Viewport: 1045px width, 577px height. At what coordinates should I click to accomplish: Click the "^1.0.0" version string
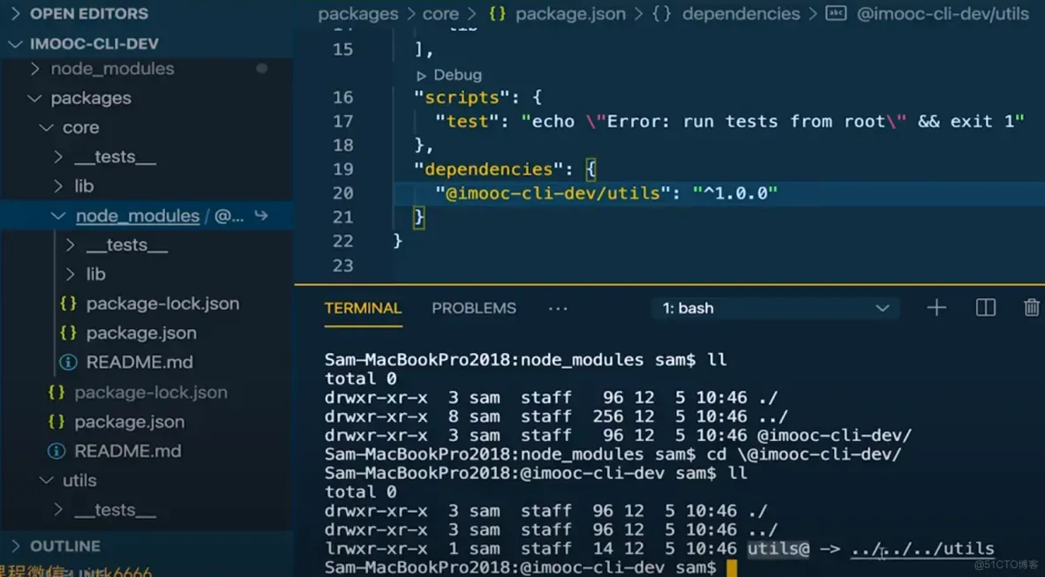(x=735, y=193)
